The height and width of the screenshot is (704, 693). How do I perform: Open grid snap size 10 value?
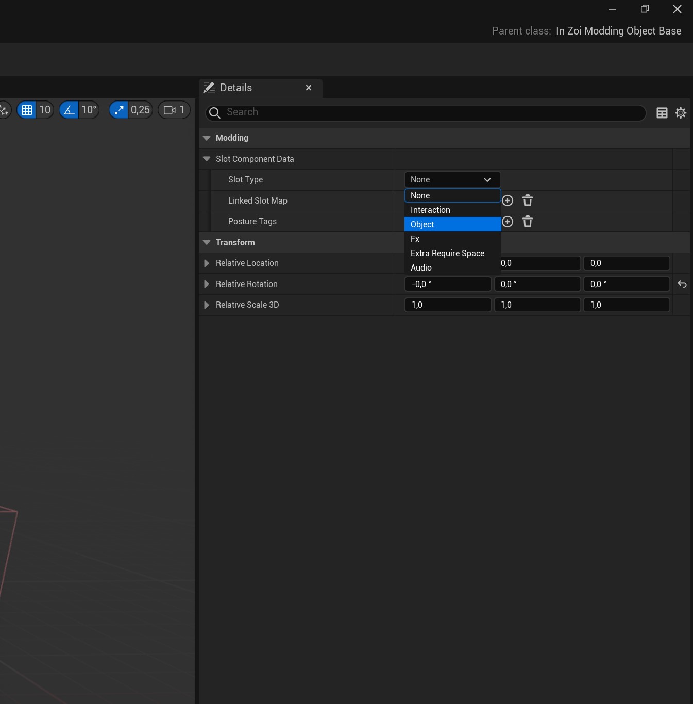coord(45,110)
